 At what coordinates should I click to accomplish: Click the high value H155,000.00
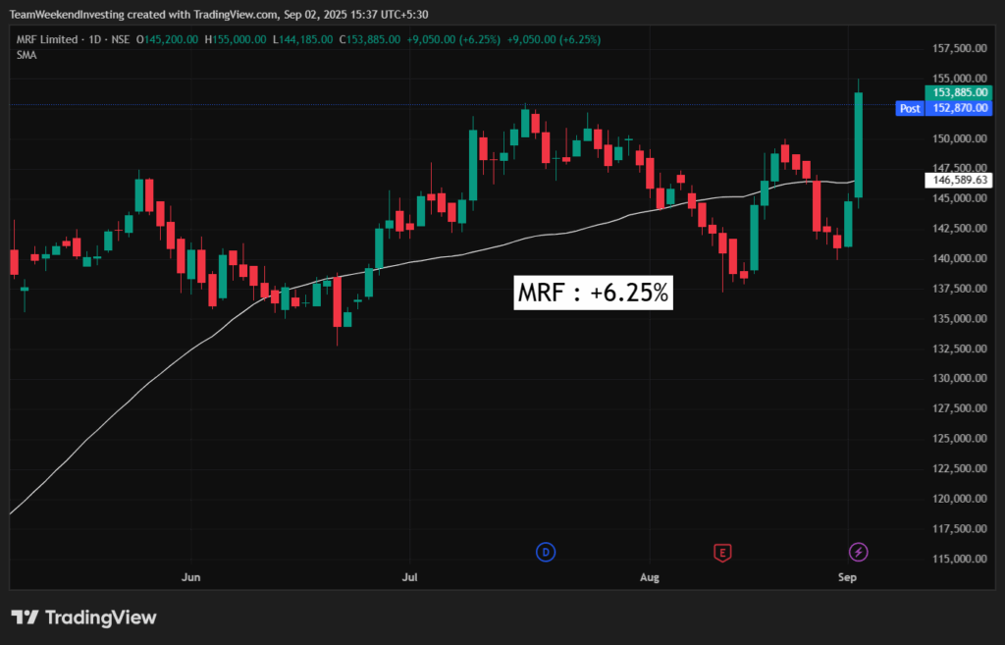point(236,39)
